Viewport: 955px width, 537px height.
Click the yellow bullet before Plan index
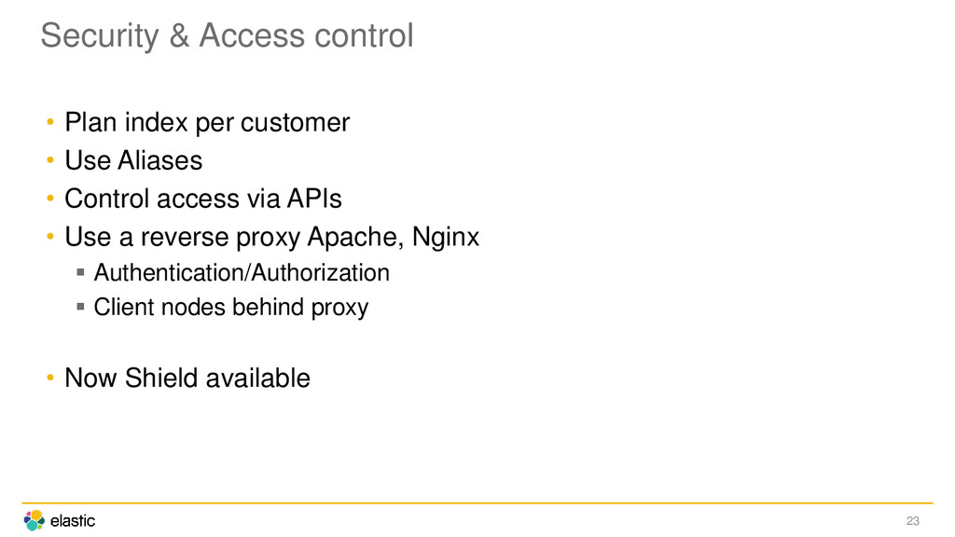(x=50, y=122)
